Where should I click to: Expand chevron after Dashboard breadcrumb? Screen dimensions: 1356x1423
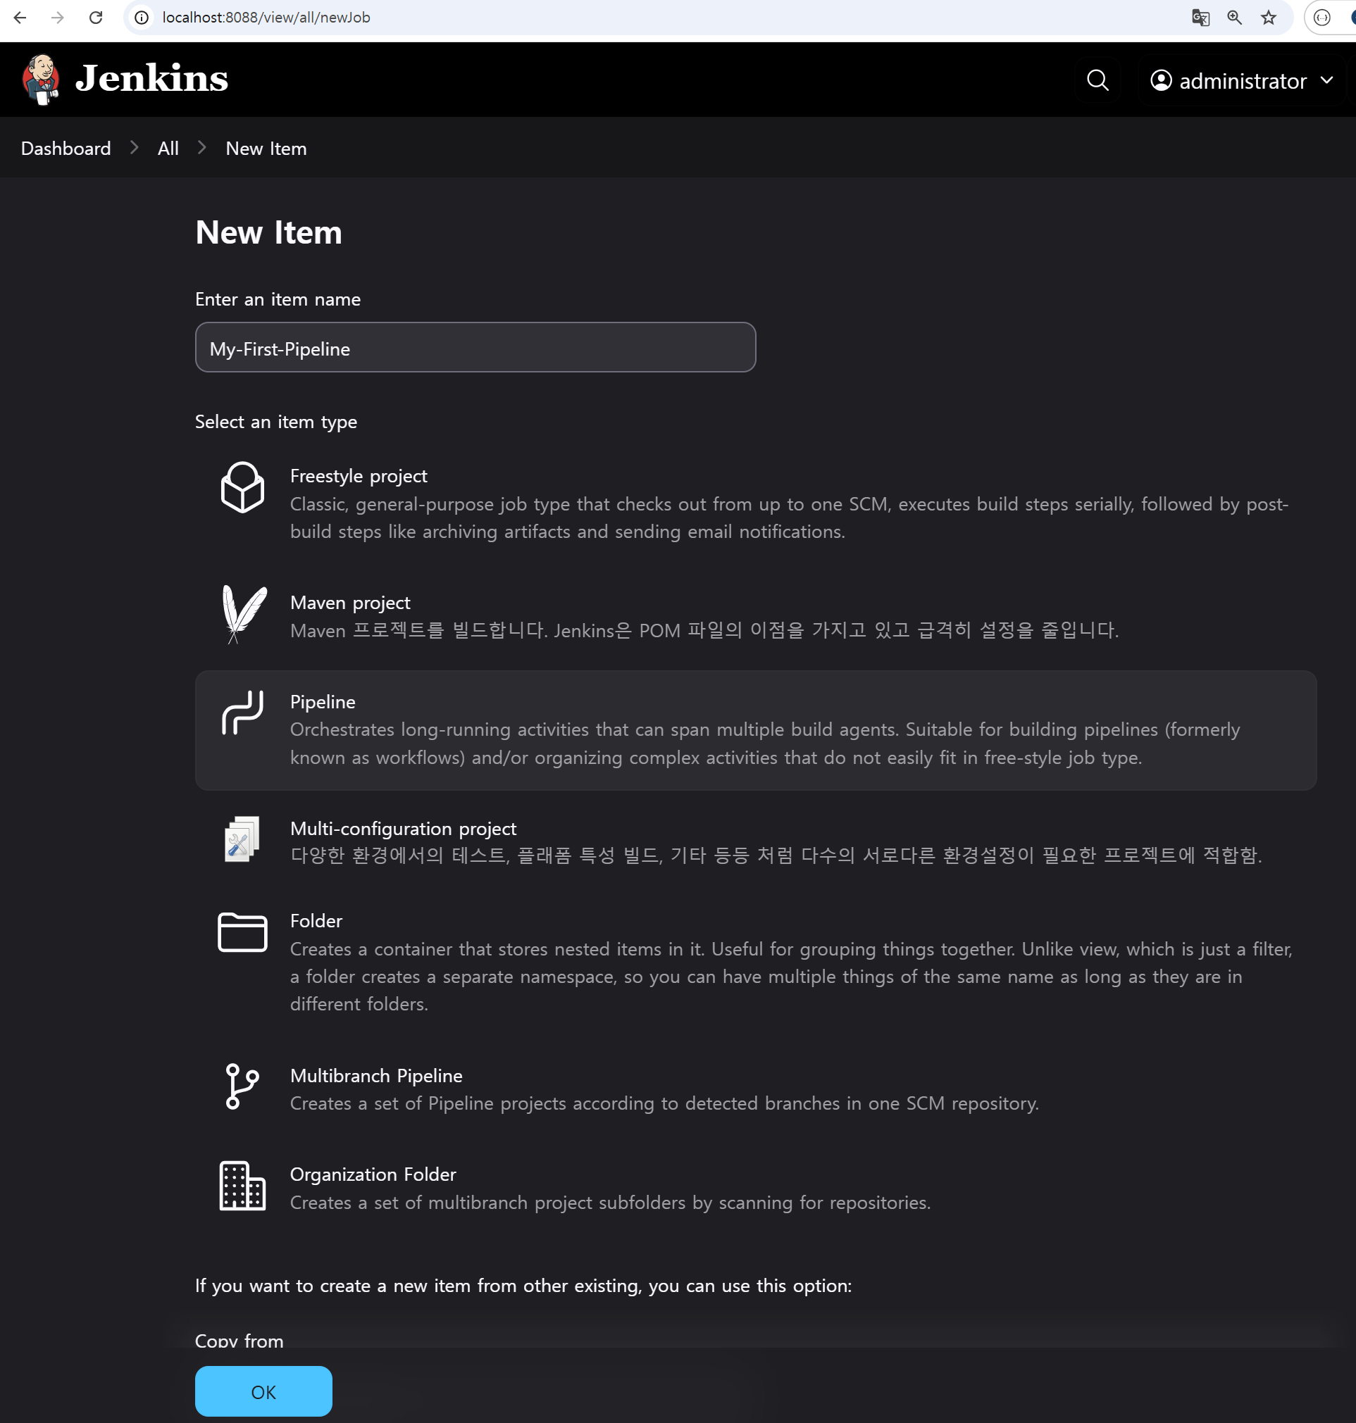coord(135,148)
